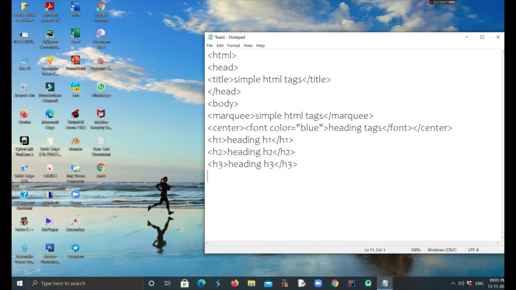Select the Recycle Bin desktop icon

[24, 90]
